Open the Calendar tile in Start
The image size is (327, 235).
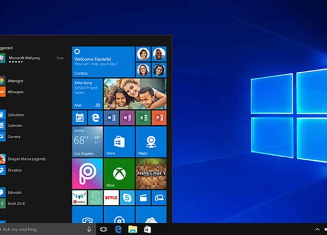coord(80,117)
